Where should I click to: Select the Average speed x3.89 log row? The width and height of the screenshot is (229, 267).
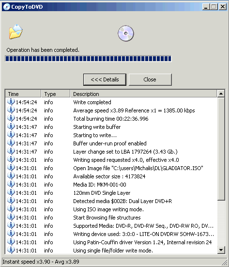[x=111, y=110]
